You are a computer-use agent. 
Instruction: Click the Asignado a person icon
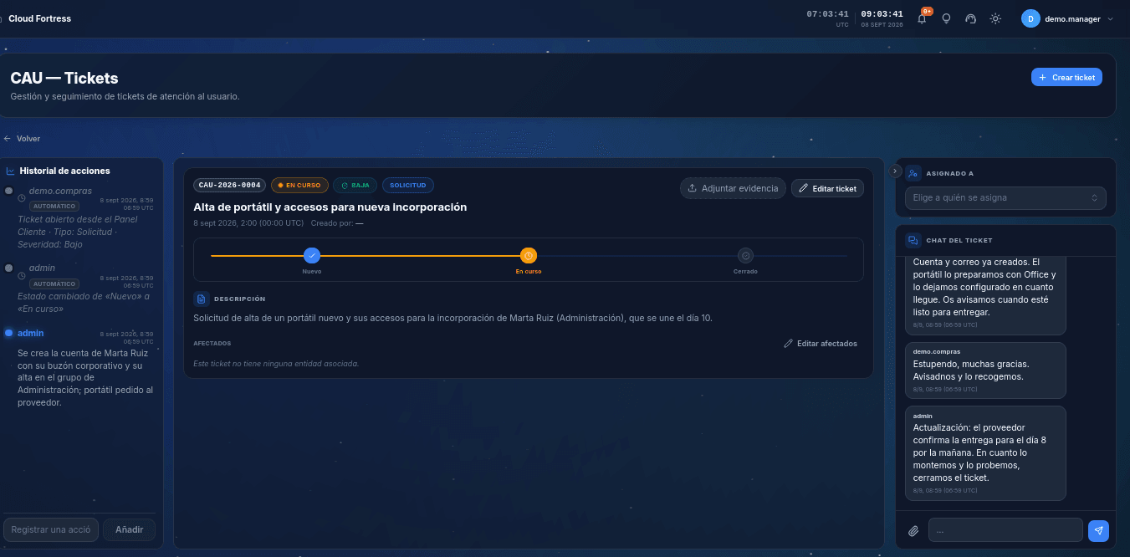[x=913, y=173]
